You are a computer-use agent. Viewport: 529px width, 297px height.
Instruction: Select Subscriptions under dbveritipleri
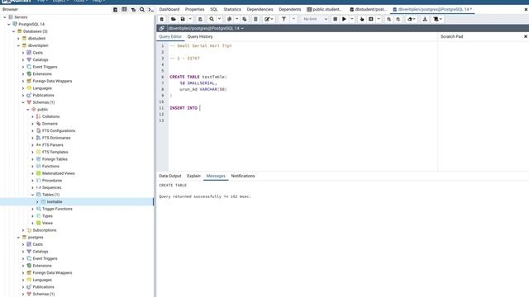(45, 230)
